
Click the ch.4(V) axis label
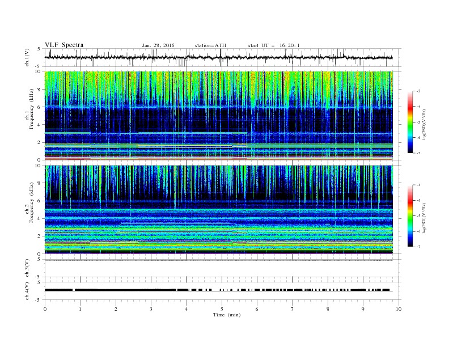(27, 291)
